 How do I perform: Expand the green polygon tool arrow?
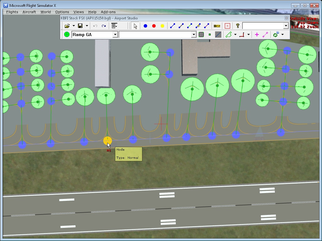coord(235,35)
